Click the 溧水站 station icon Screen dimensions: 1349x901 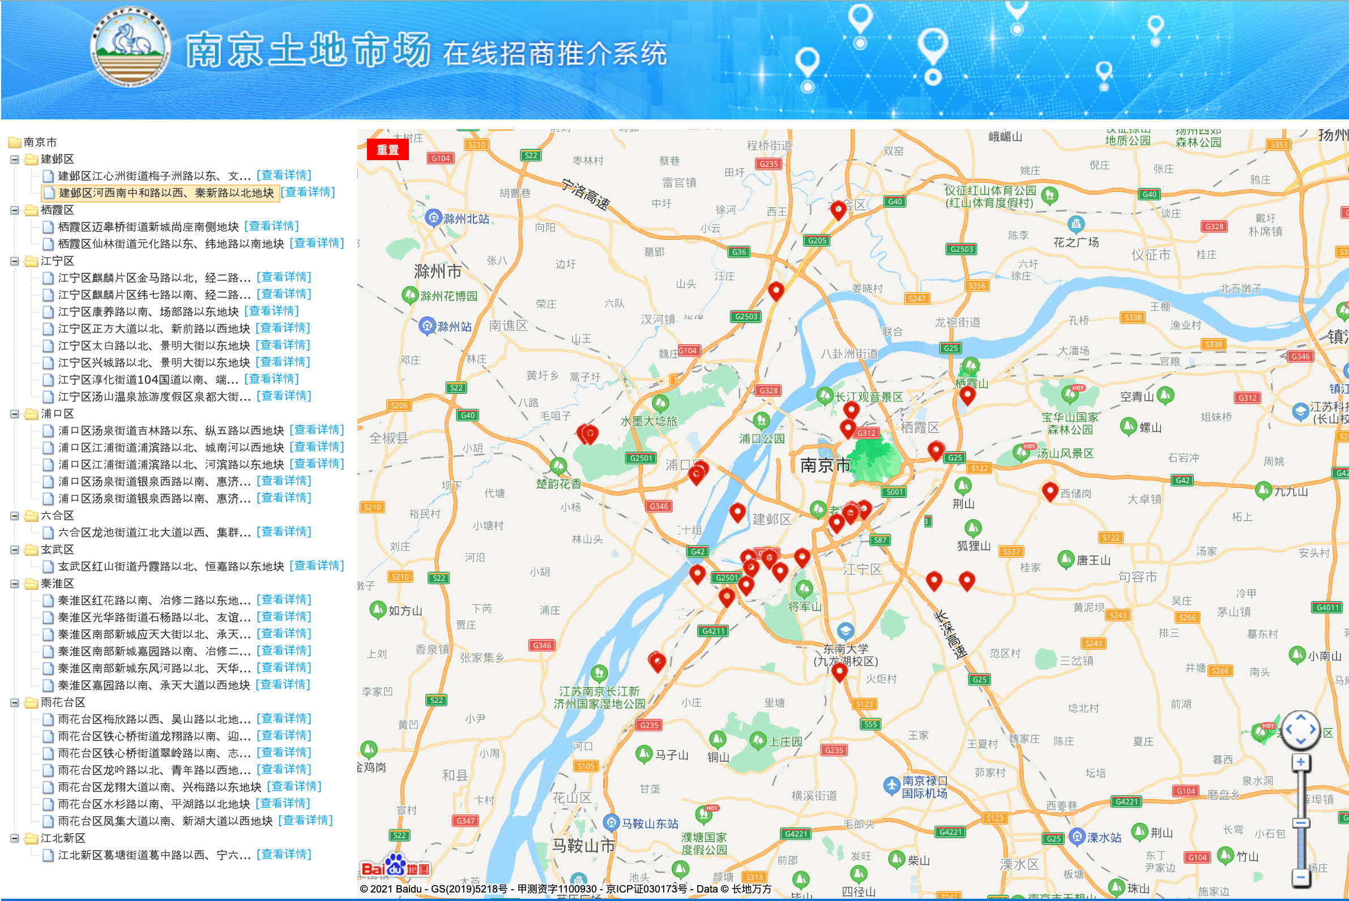click(x=1077, y=837)
